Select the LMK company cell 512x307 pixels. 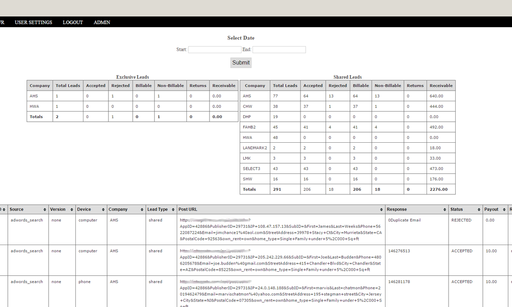click(255, 158)
